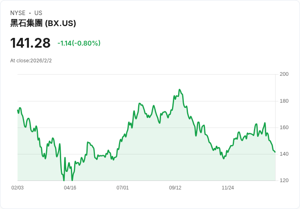Click the BX.US stock name heading
Screen dimensions: 300x209
(43, 23)
